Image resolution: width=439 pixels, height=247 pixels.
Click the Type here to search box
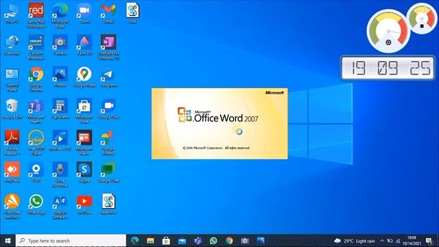(x=71, y=241)
